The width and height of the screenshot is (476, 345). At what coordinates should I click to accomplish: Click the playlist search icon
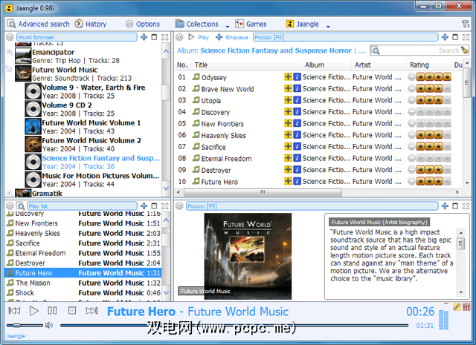20,206
